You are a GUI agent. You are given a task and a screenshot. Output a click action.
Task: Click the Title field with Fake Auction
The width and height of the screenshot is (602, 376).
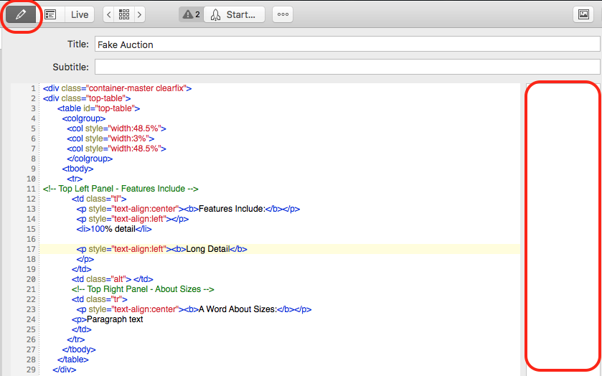pyautogui.click(x=347, y=44)
